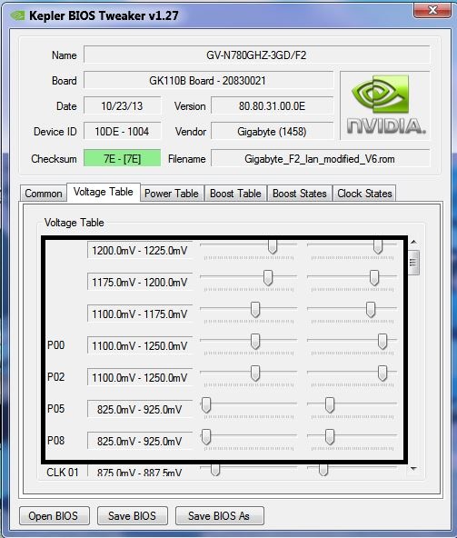
Task: Click the P05 value 825.0mV - 925.0mV
Action: (x=140, y=409)
